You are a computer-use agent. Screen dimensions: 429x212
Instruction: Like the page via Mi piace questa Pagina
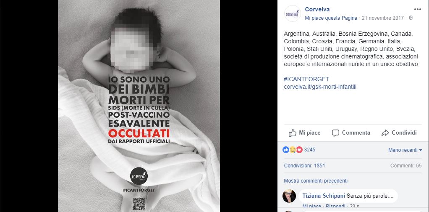point(331,18)
